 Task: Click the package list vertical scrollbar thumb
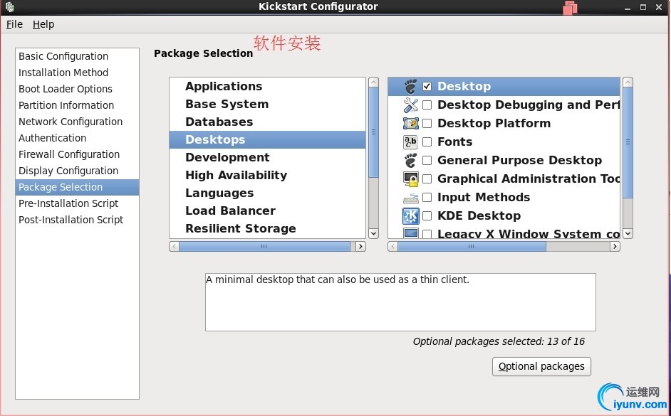[628, 143]
